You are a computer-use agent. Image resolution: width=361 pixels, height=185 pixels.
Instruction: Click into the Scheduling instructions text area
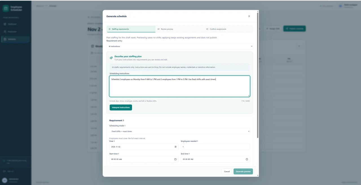[180, 86]
